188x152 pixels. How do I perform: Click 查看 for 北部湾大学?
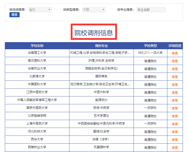(x=175, y=77)
